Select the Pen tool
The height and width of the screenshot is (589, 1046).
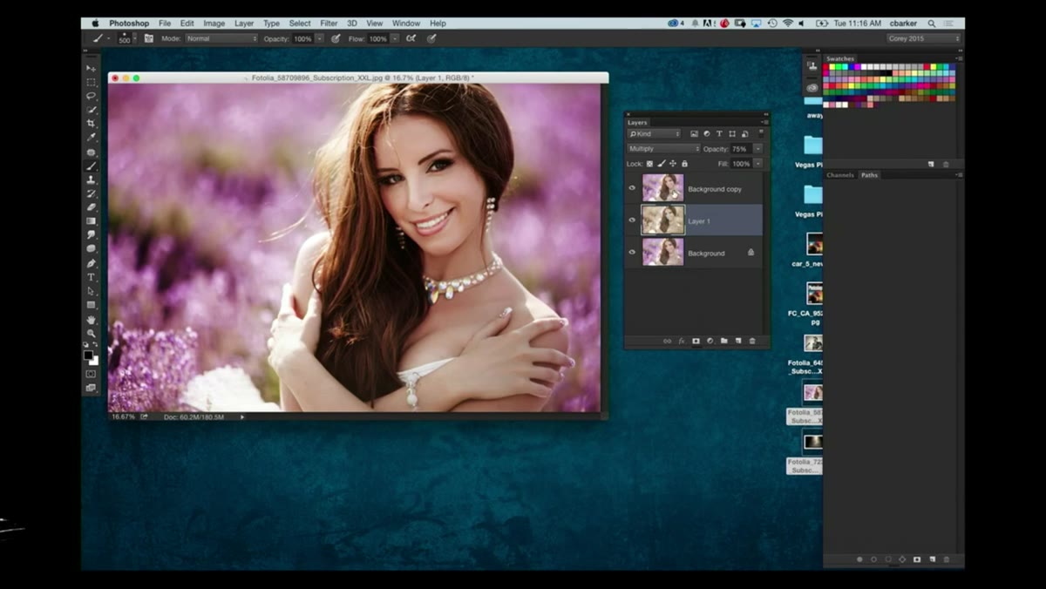[x=91, y=263]
